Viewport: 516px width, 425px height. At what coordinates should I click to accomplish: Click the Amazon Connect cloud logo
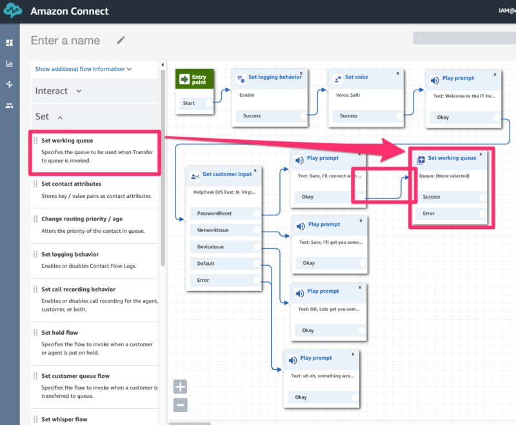13,11
